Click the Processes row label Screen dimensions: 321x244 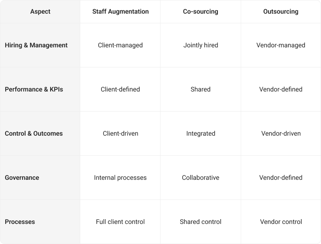(x=20, y=222)
